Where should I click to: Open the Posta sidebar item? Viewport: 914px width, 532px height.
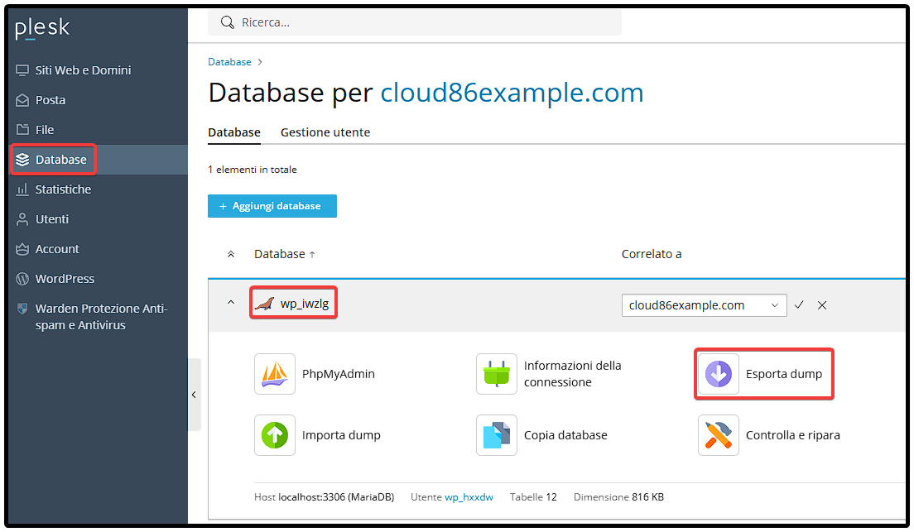51,99
